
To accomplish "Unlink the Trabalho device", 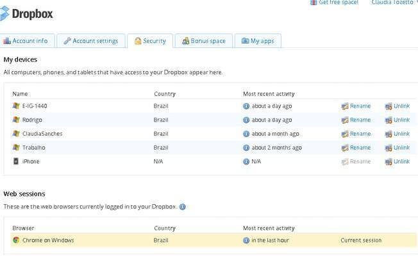I will [401, 147].
